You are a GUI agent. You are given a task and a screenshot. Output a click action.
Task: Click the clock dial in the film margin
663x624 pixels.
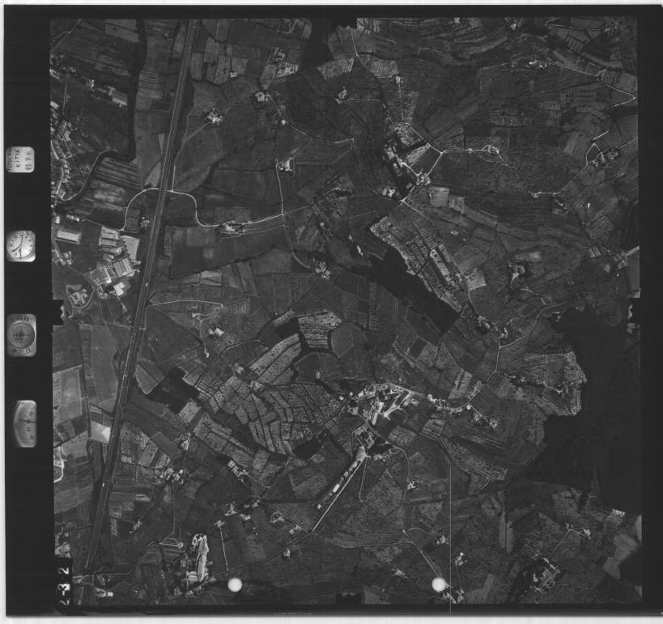coord(21,246)
